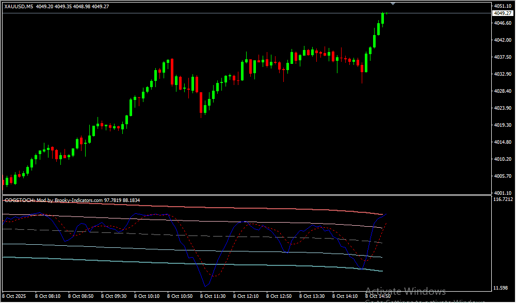
Task: Click the 8 Oct 08:10 time label
Action: point(47,296)
